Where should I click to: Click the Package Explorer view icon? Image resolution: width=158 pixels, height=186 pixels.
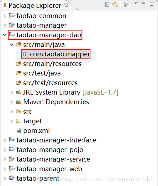(5, 5)
